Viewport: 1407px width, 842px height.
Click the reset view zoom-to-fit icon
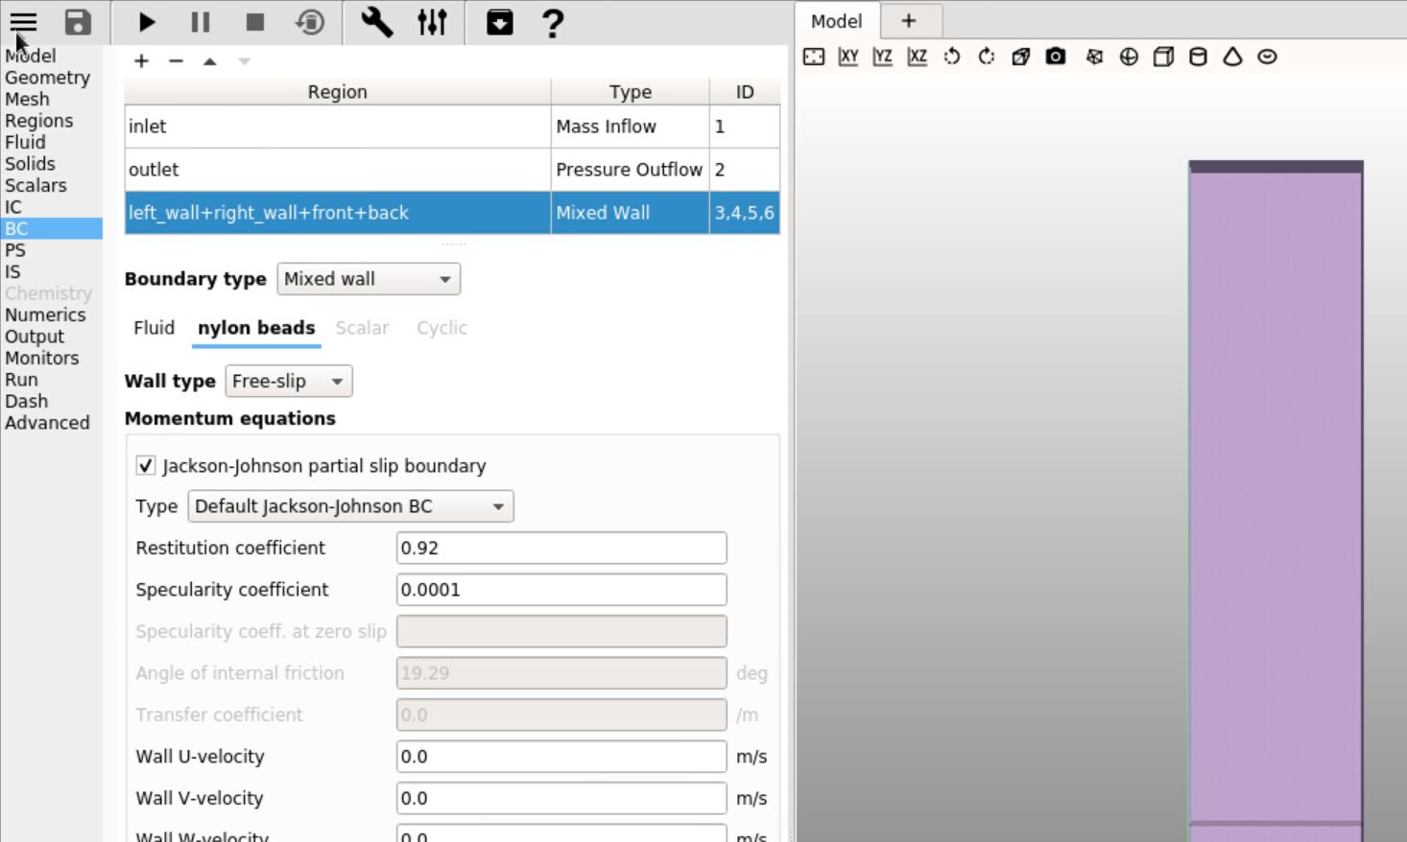pos(814,57)
